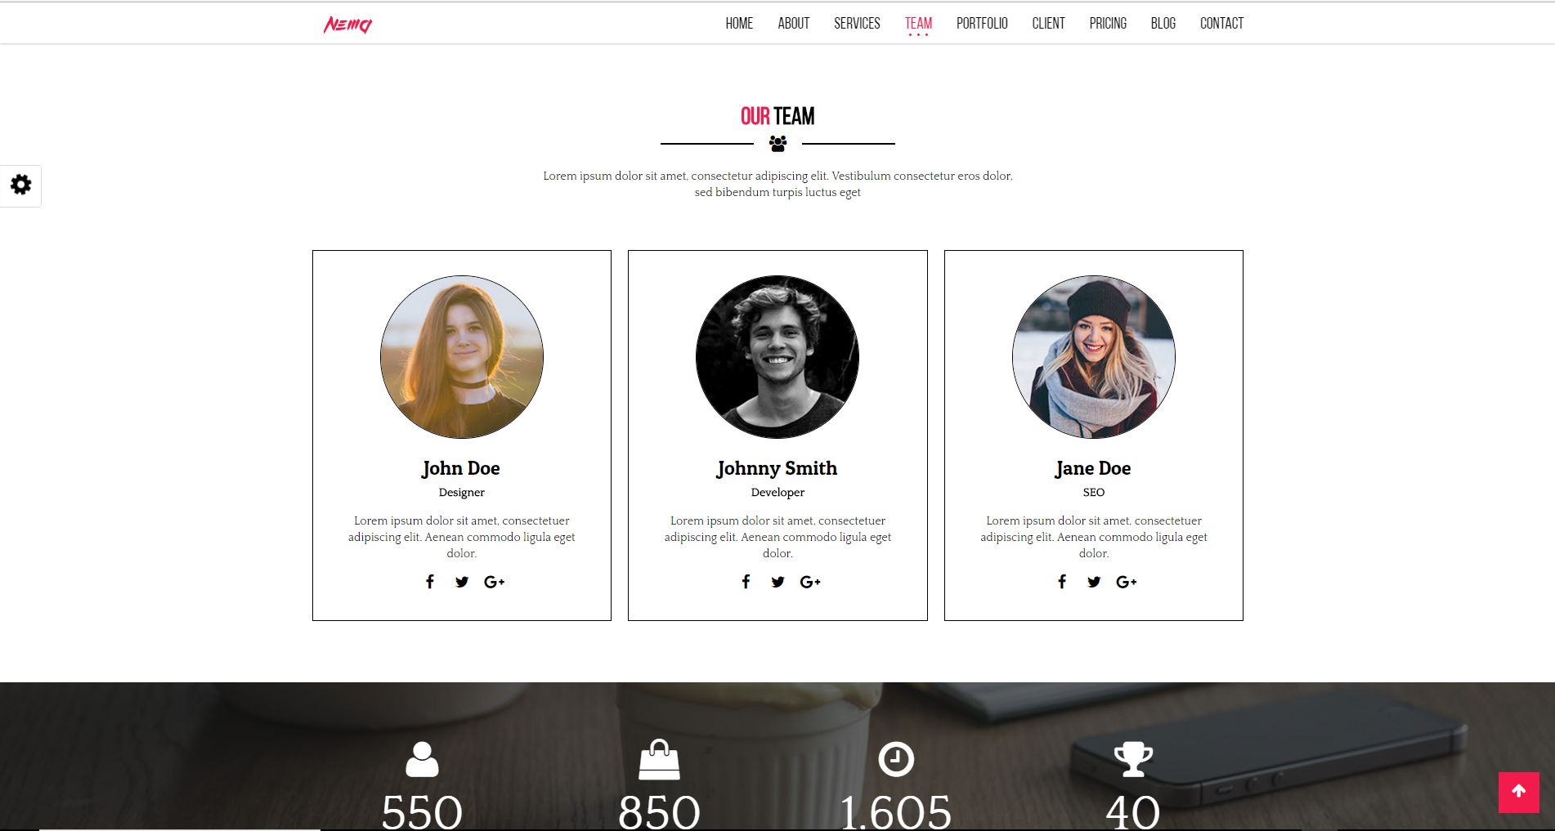
Task: Open the settings gear panel on left edge
Action: [x=20, y=185]
